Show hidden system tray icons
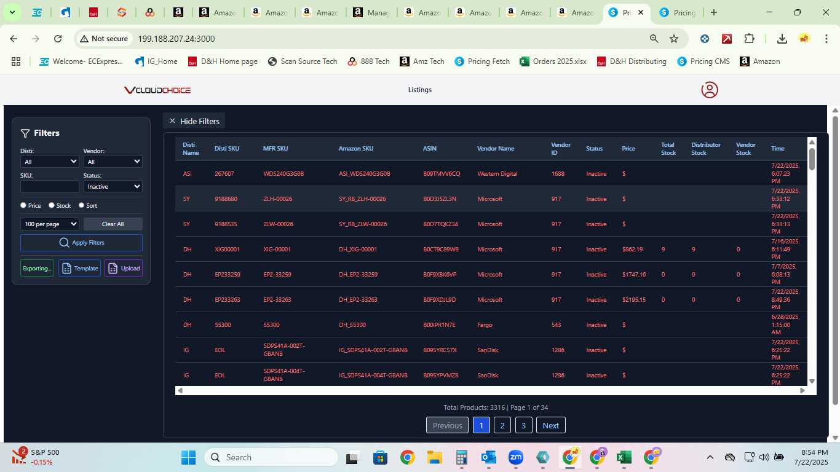Screen dimensions: 840x472 (710, 457)
